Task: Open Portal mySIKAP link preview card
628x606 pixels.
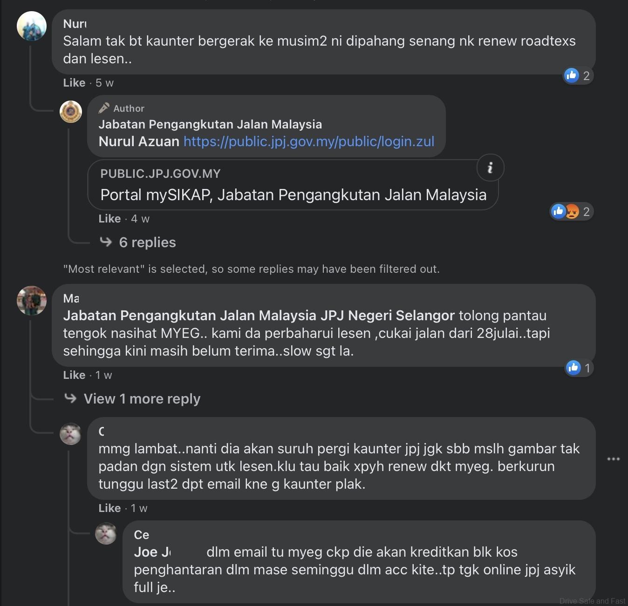Action: coord(293,185)
